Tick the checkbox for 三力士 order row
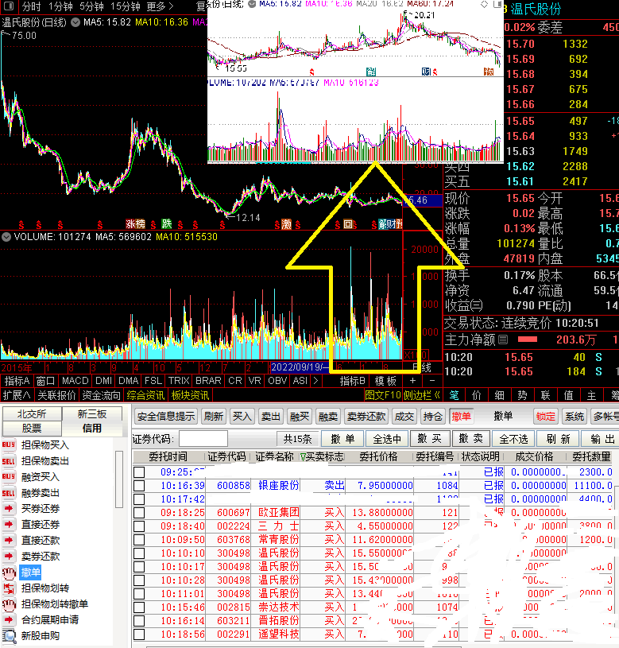This screenshot has height=648, width=619. [x=139, y=526]
